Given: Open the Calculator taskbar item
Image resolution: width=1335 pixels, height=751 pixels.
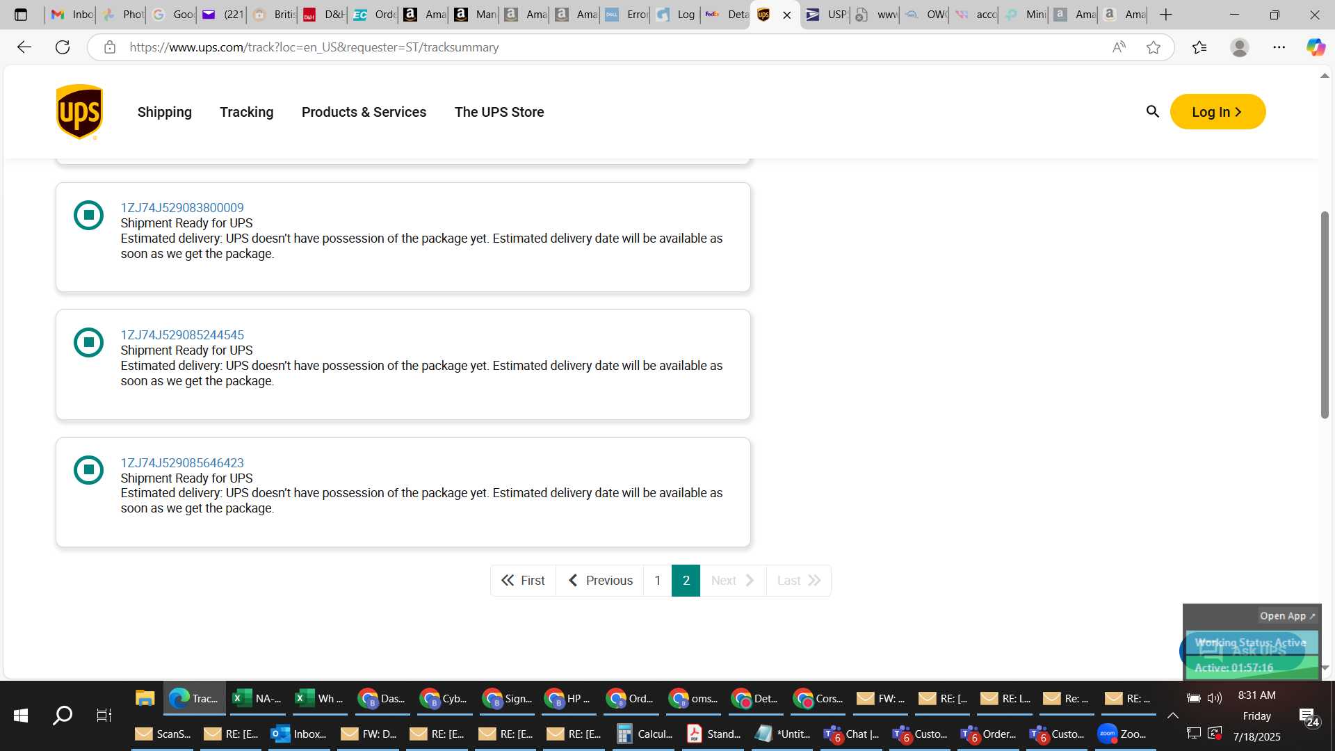Looking at the screenshot, I should pos(644,734).
